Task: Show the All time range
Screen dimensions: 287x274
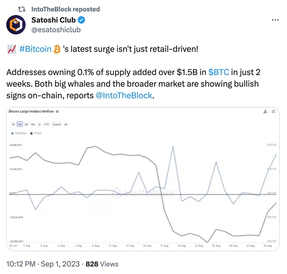Action: [66, 124]
